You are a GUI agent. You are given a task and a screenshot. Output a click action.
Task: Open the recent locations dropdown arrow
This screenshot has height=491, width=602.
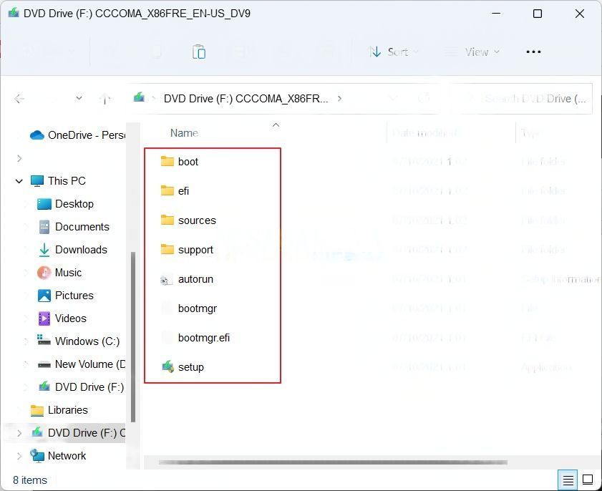(79, 98)
